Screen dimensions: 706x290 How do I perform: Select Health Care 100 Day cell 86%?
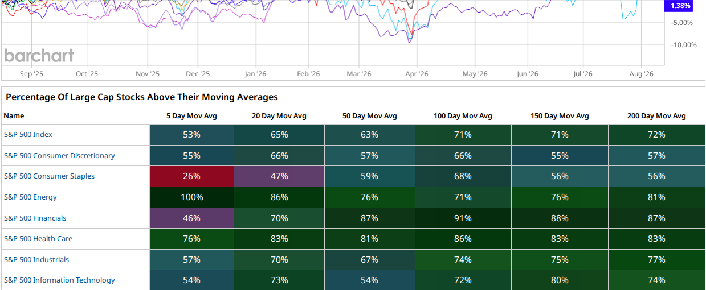463,239
